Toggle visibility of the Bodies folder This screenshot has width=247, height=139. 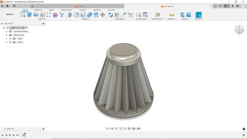[x=10, y=42]
